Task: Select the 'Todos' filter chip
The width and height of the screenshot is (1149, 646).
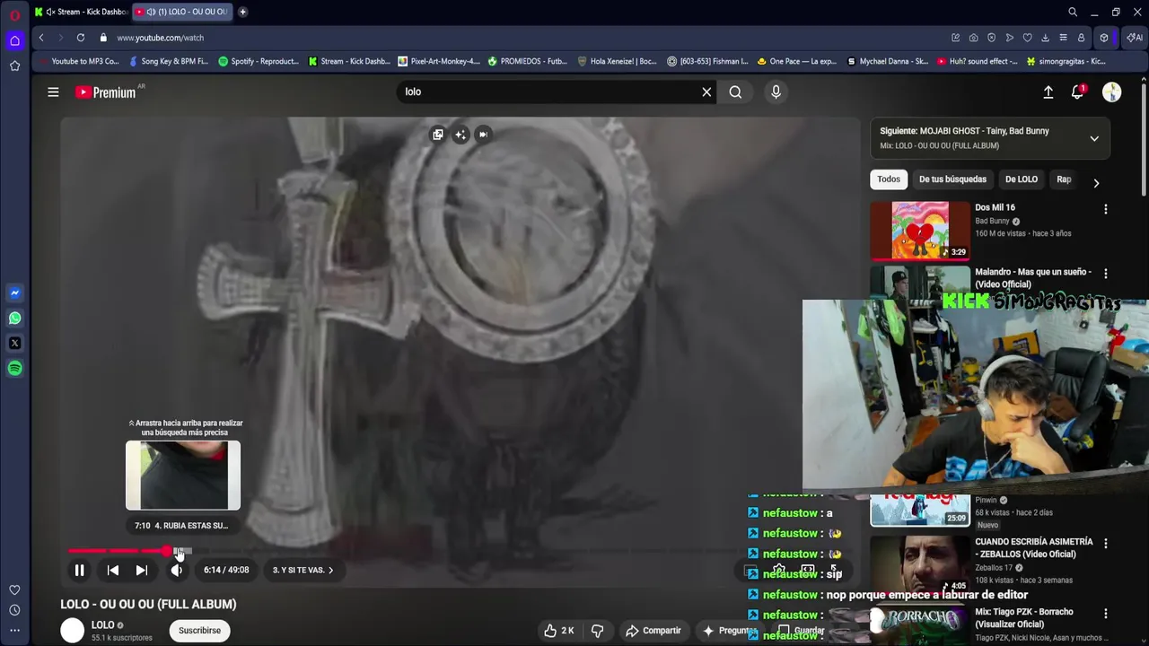Action: point(889,179)
